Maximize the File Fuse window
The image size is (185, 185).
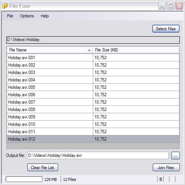[171, 6]
